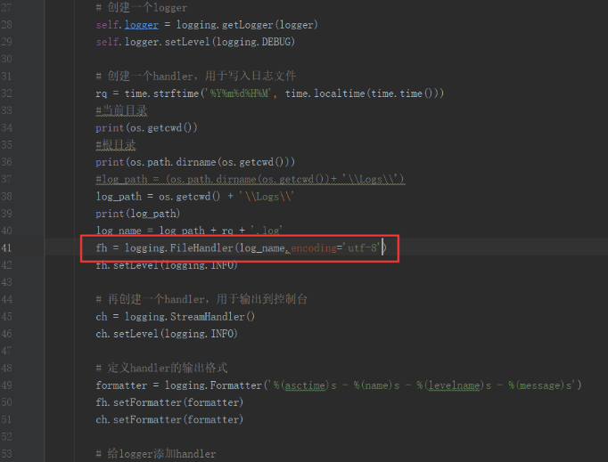Click comment '# 给logger添加handler' on line 53

coord(156,454)
